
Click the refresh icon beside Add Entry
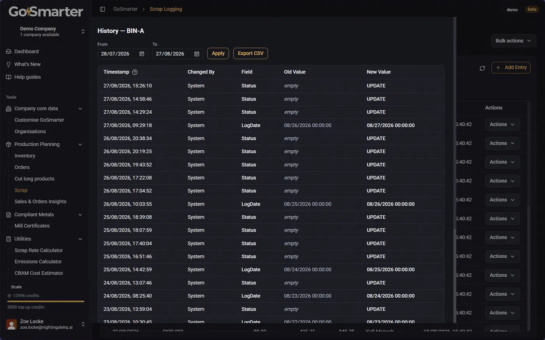(482, 68)
